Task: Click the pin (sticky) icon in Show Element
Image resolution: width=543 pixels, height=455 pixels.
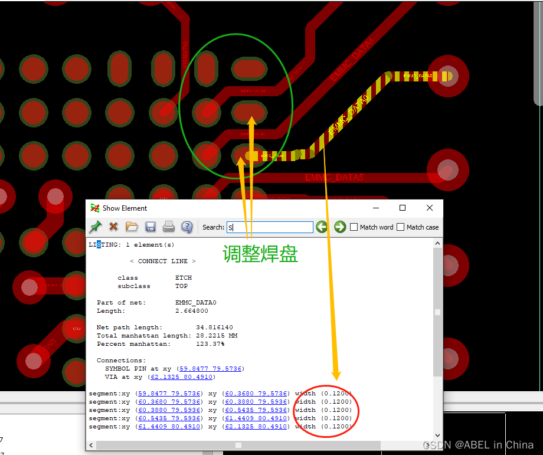Action: 96,227
